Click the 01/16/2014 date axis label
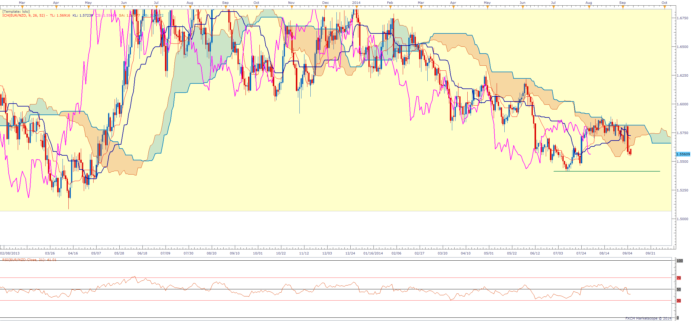Viewport: 693px width, 321px height. click(x=373, y=253)
